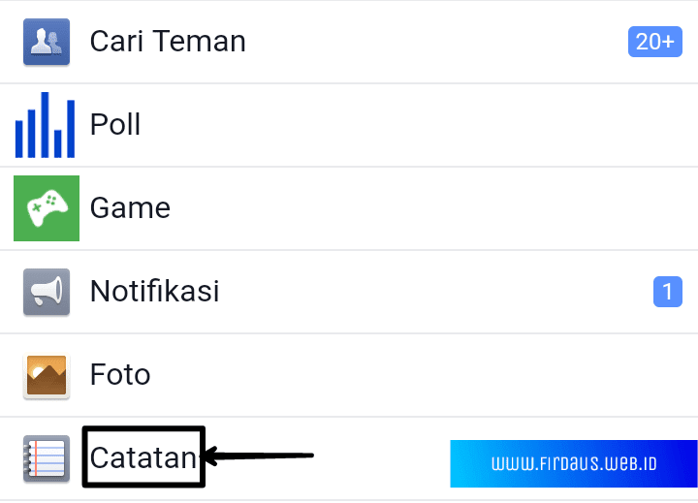Image resolution: width=698 pixels, height=503 pixels.
Task: Tap the Notifikasi megaphone icon
Action: 46,291
